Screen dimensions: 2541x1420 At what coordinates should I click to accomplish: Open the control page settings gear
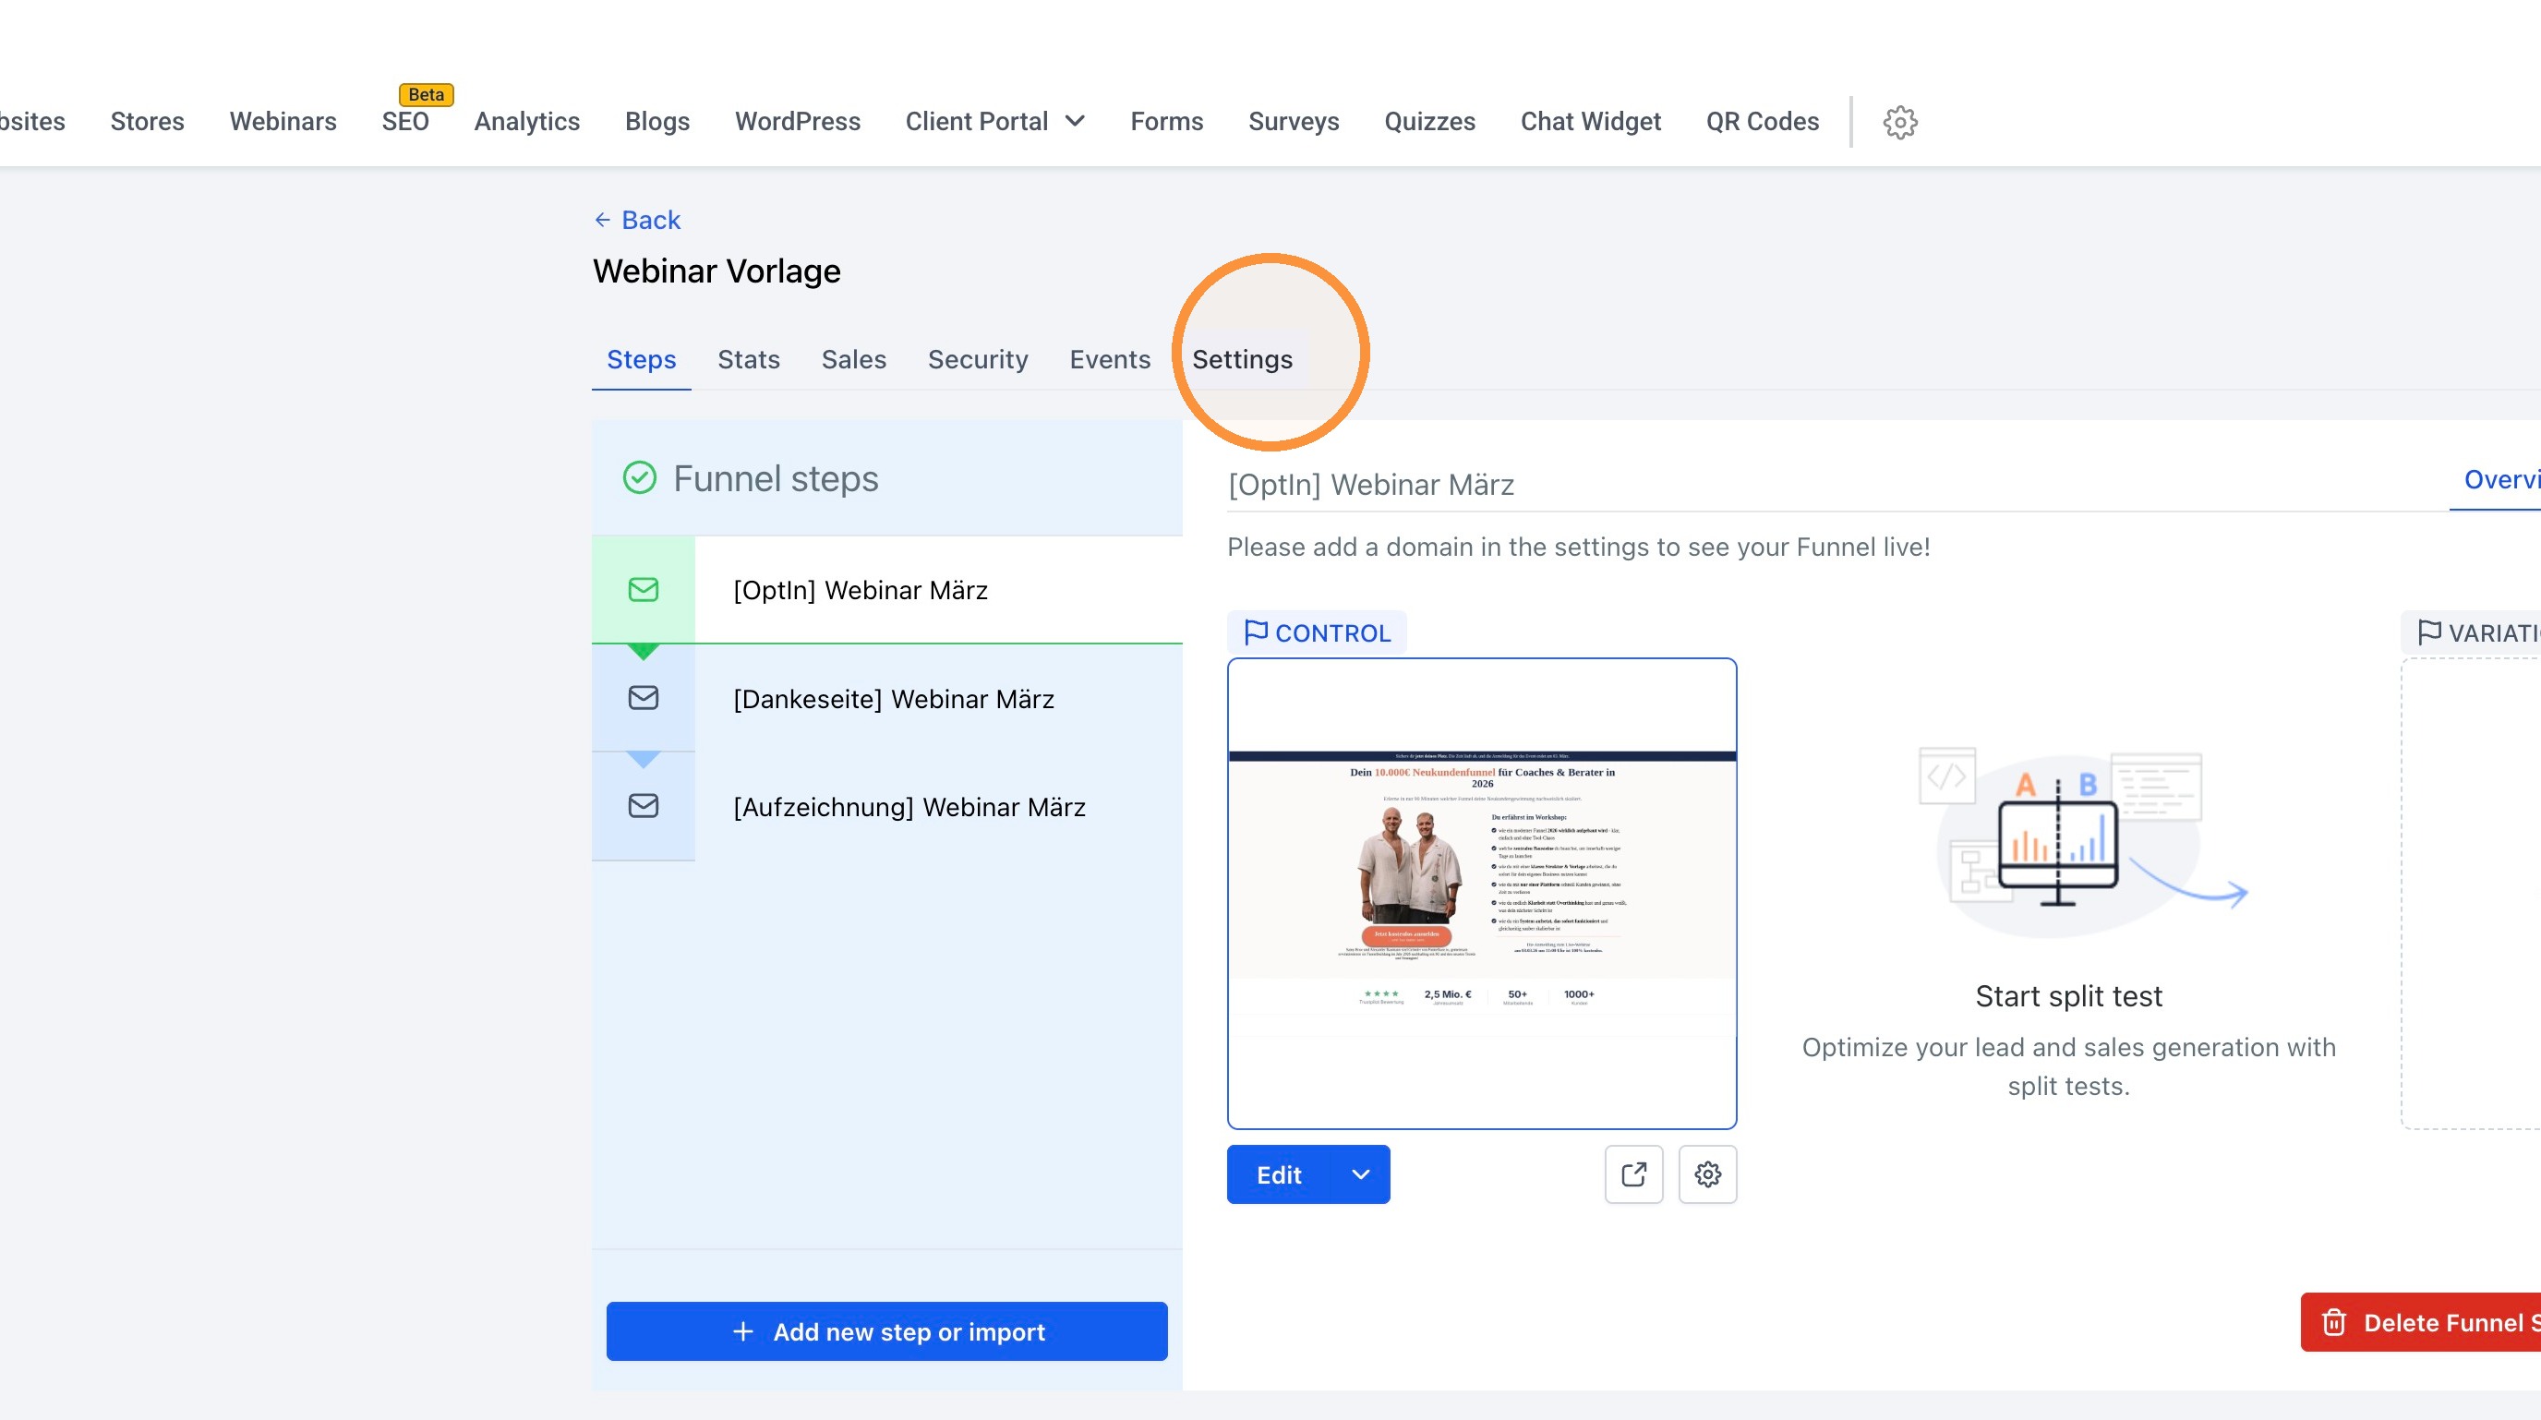(1707, 1173)
